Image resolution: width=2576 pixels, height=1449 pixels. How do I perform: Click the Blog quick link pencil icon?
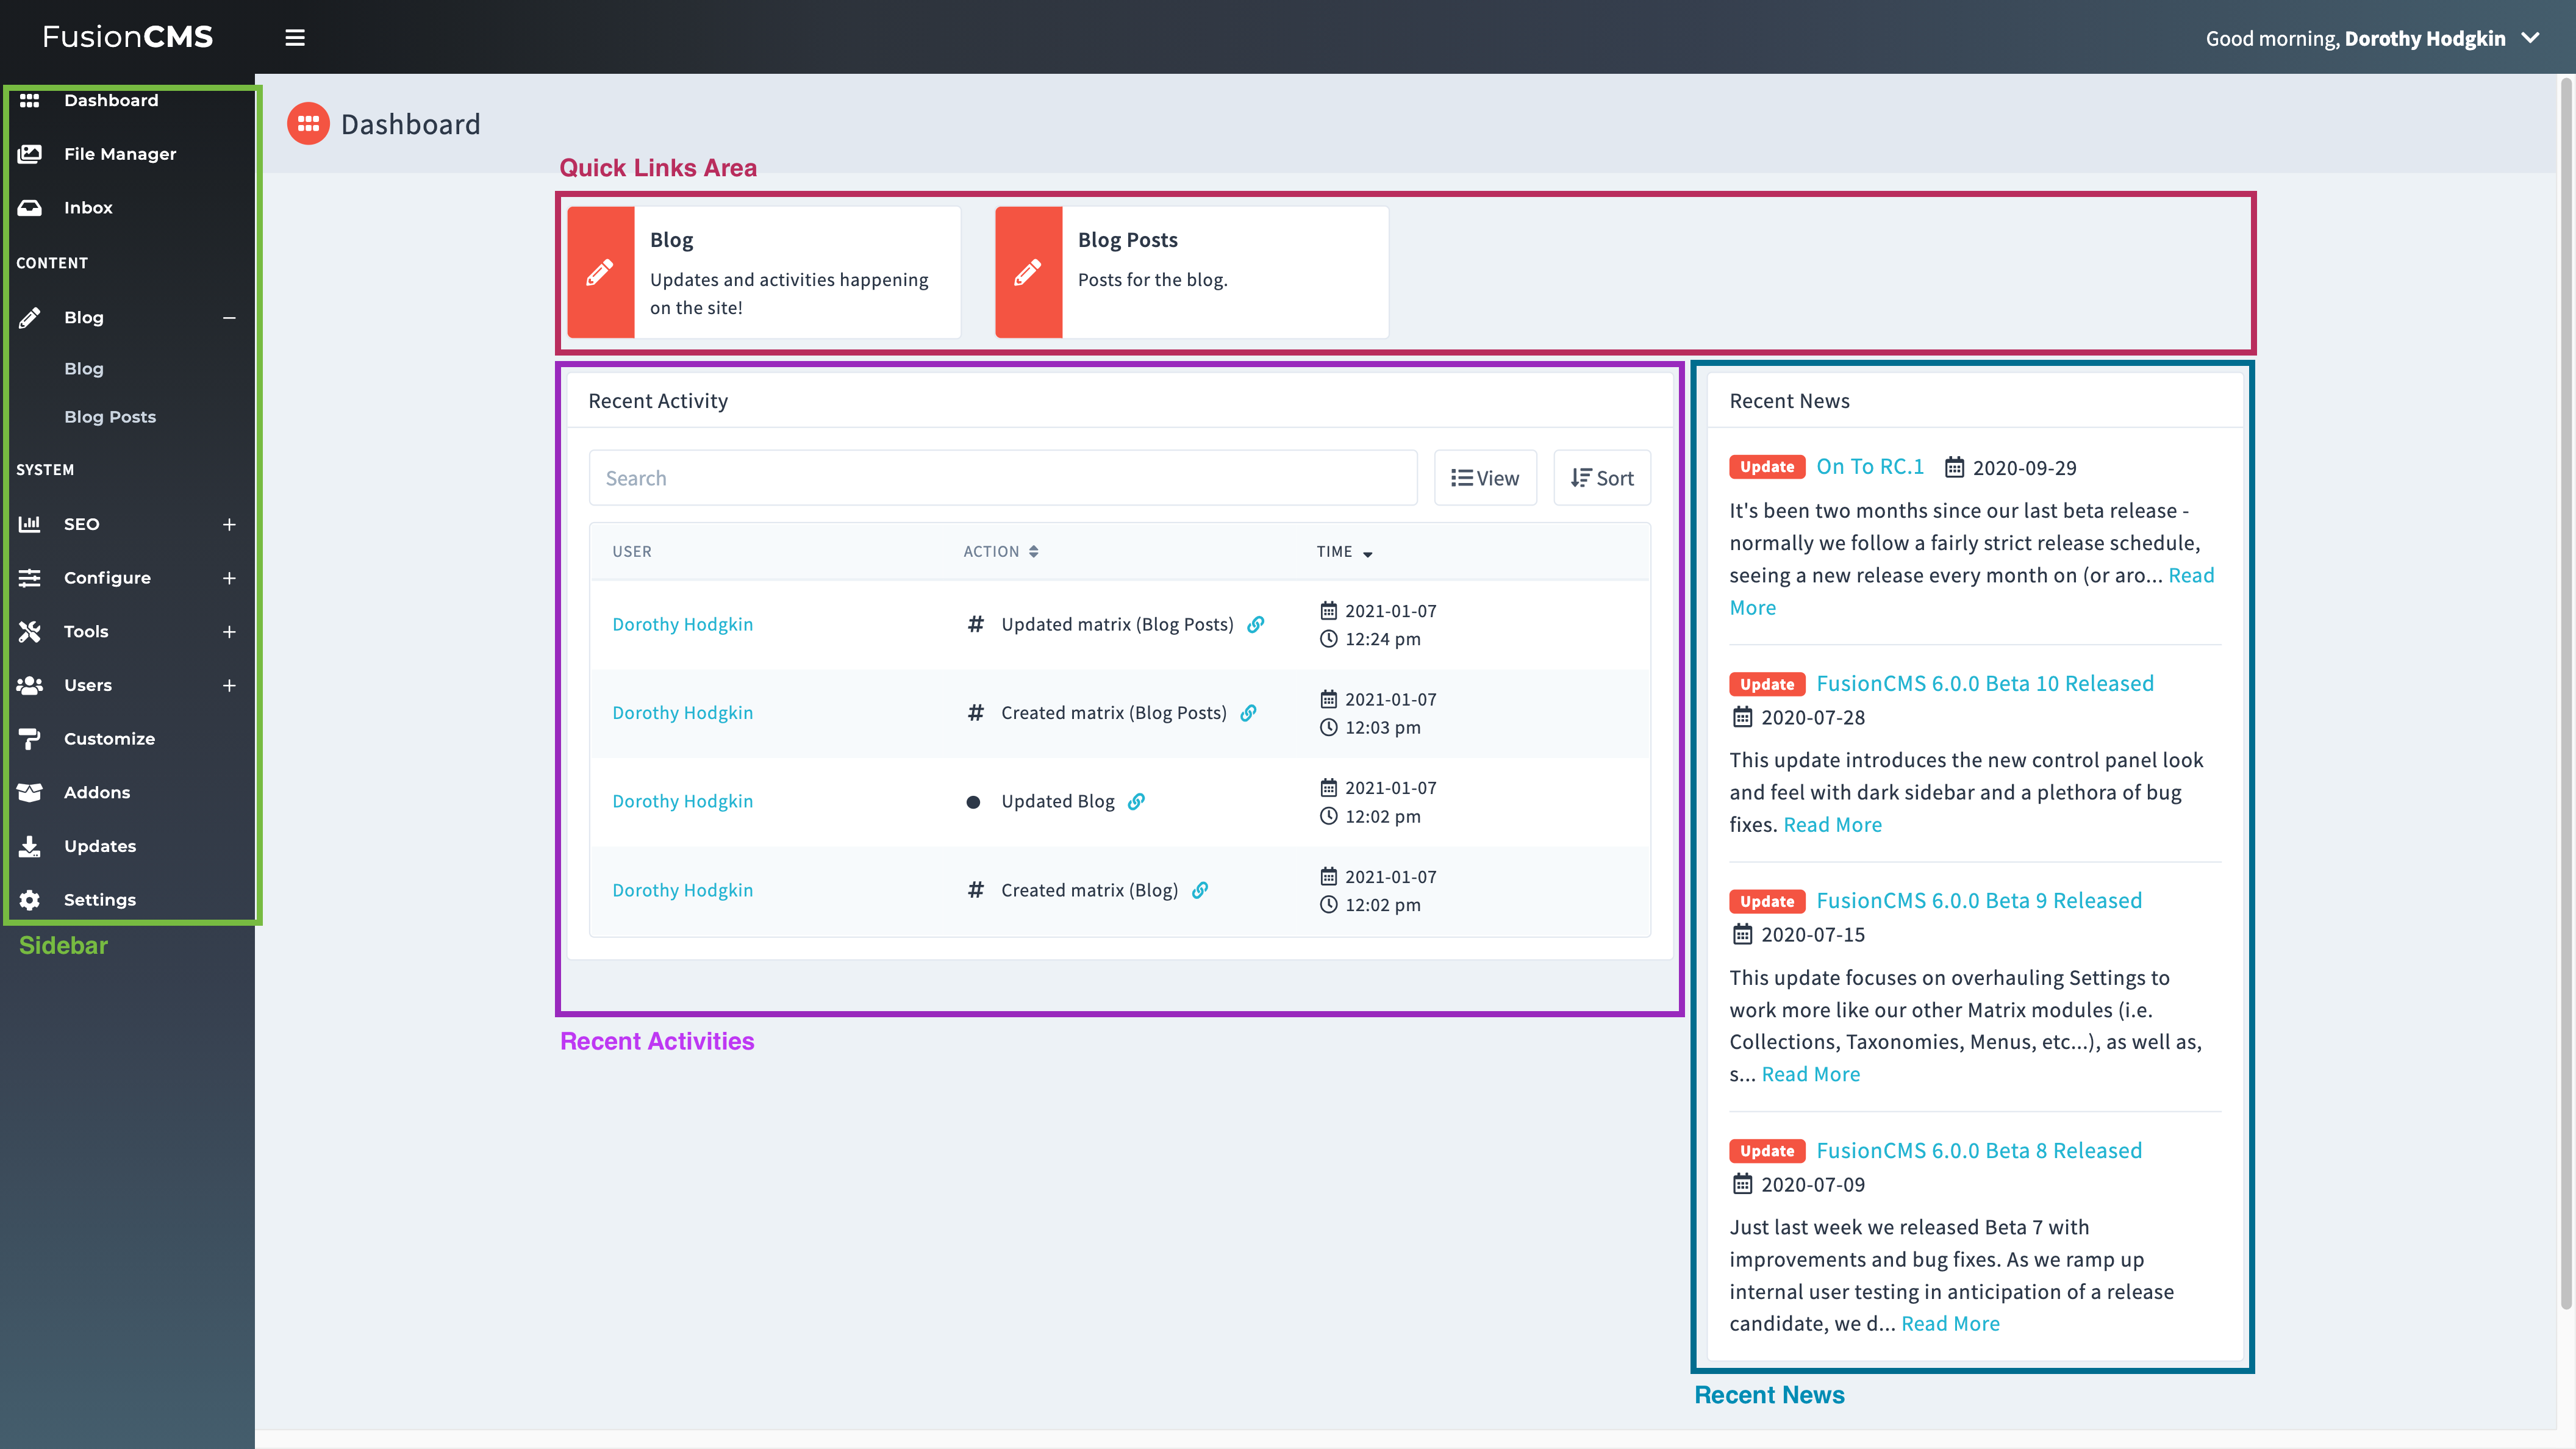[x=600, y=272]
